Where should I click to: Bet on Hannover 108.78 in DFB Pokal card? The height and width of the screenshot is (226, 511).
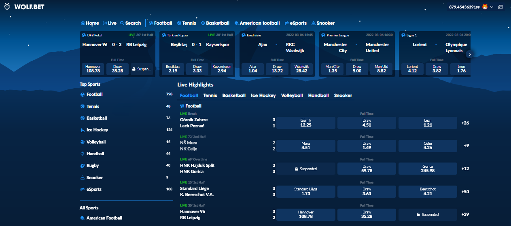[x=93, y=69]
